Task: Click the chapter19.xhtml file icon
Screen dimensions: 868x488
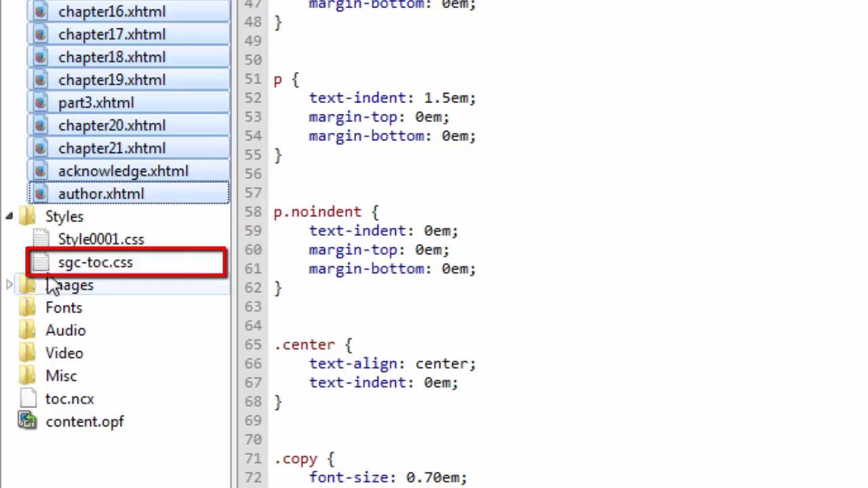Action: click(x=40, y=80)
